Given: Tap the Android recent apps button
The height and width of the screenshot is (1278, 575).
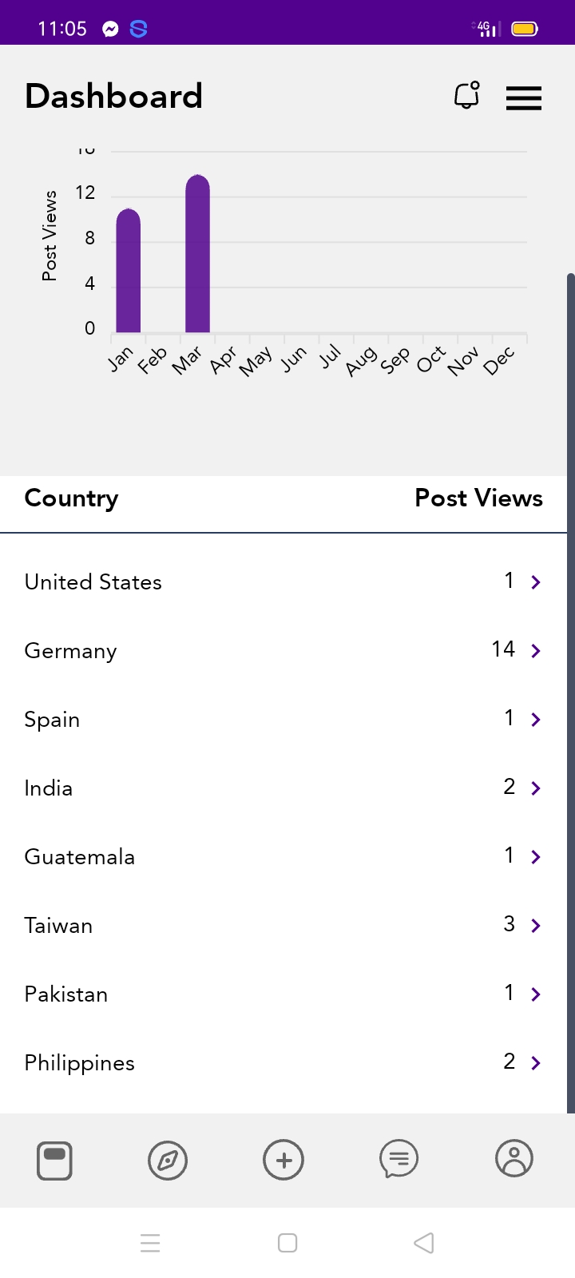Looking at the screenshot, I should [150, 1243].
